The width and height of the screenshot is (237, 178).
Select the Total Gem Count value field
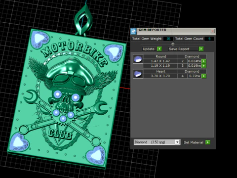pos(209,39)
